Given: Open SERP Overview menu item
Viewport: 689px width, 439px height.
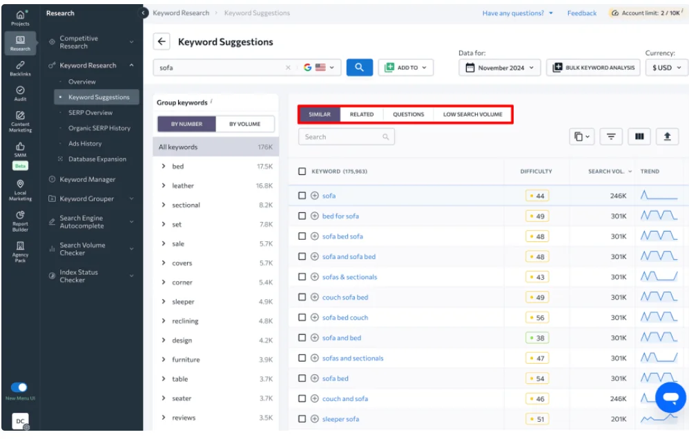Looking at the screenshot, I should click(90, 113).
